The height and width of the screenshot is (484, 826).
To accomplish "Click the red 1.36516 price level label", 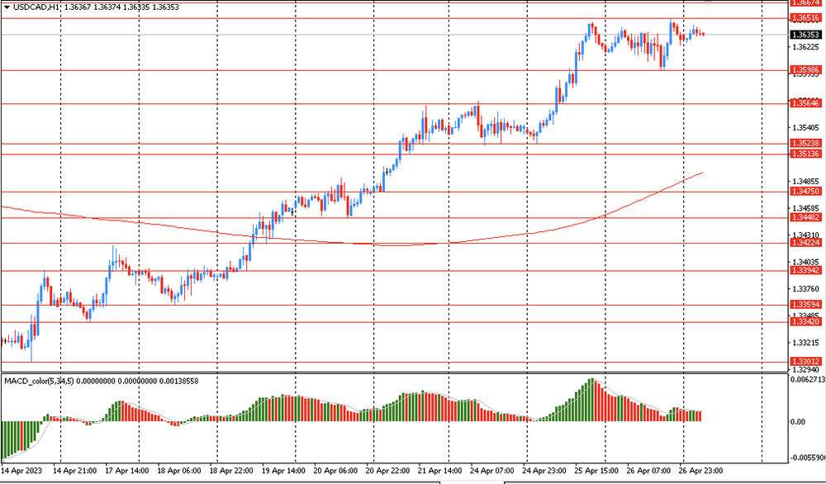I will click(805, 17).
